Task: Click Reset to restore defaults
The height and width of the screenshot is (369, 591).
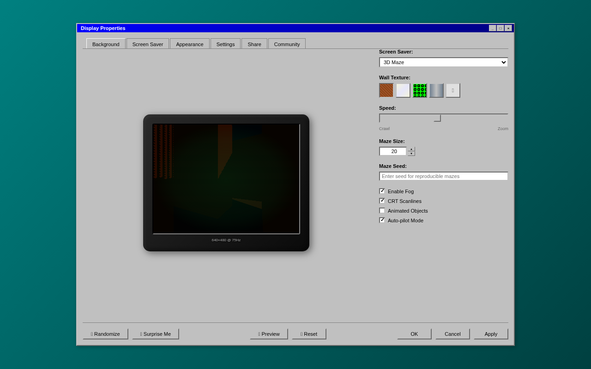Action: [x=309, y=333]
